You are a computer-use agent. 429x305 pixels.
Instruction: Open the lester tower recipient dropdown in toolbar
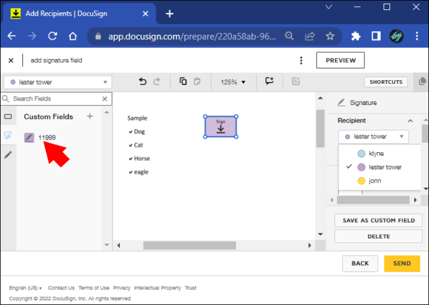[58, 82]
